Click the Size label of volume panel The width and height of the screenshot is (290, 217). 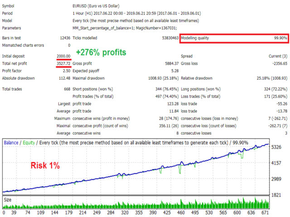8,199
